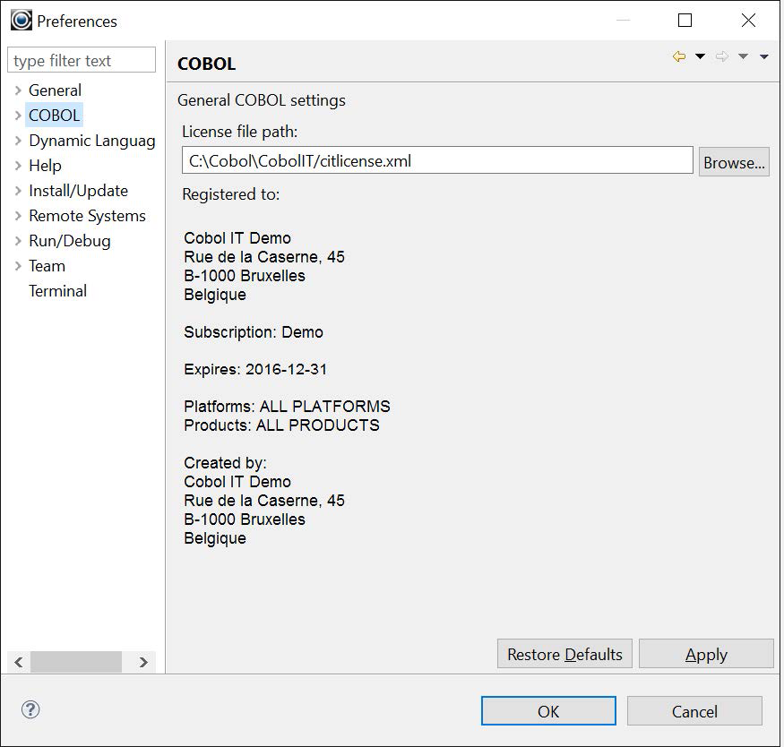Screen dimensions: 784x747
Task: Click inside the License file path field
Action: click(437, 161)
